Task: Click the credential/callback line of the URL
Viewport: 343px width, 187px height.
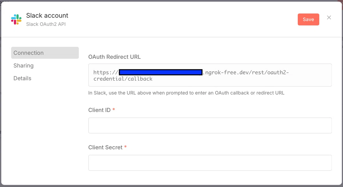Action: [x=123, y=79]
